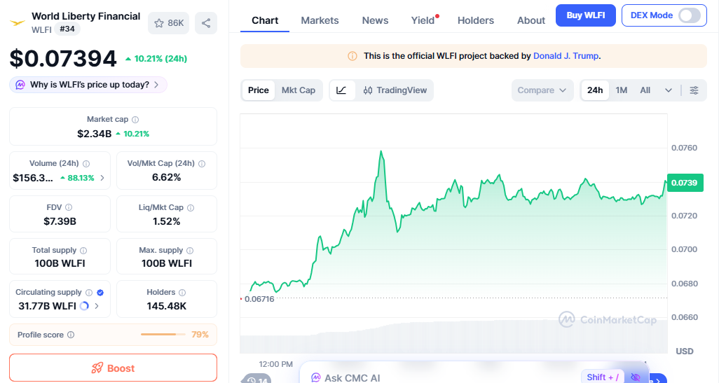Switch to the About tab
Image resolution: width=719 pixels, height=383 pixels.
coord(531,20)
